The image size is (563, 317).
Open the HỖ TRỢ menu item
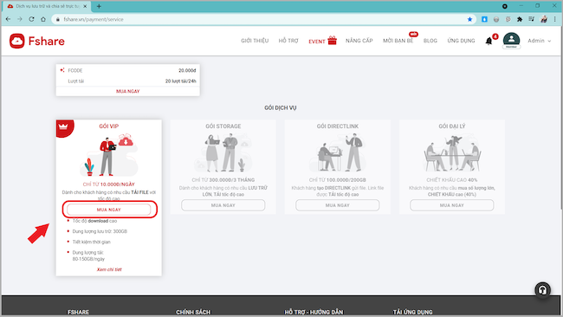point(288,41)
